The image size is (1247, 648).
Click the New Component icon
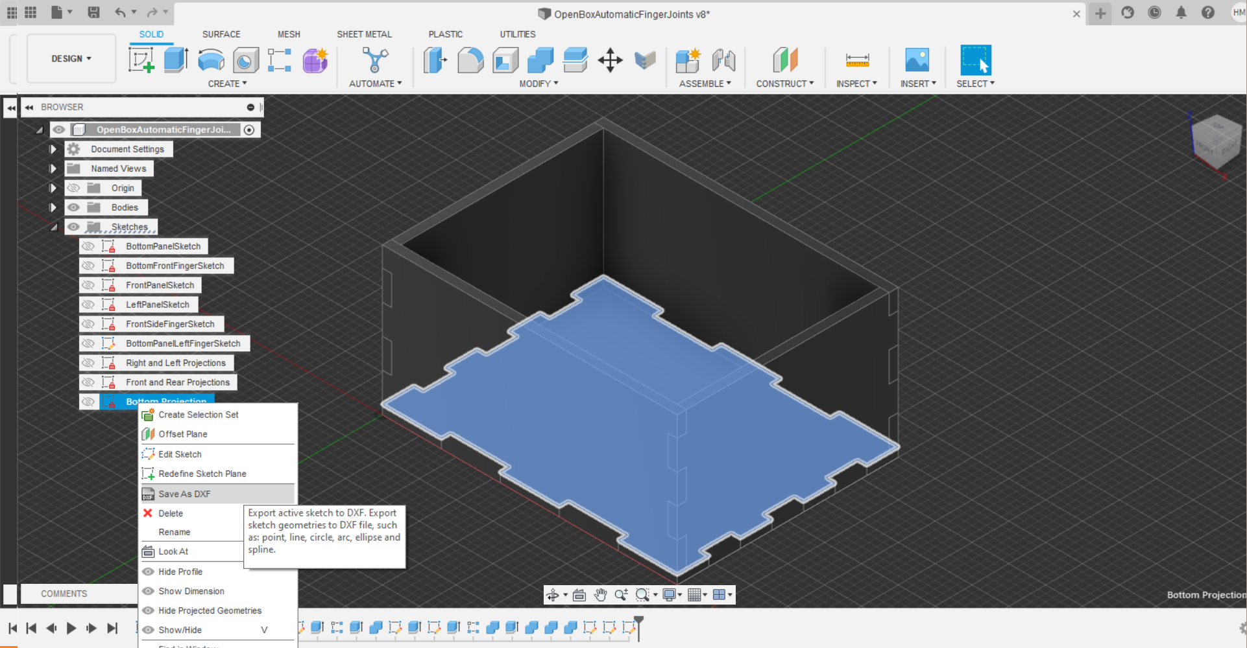[688, 60]
